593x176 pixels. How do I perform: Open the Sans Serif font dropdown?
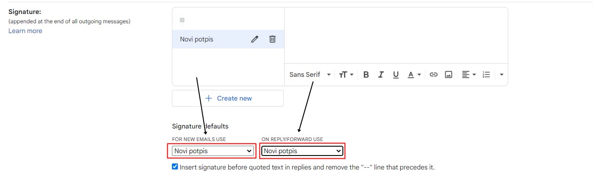[x=310, y=74]
